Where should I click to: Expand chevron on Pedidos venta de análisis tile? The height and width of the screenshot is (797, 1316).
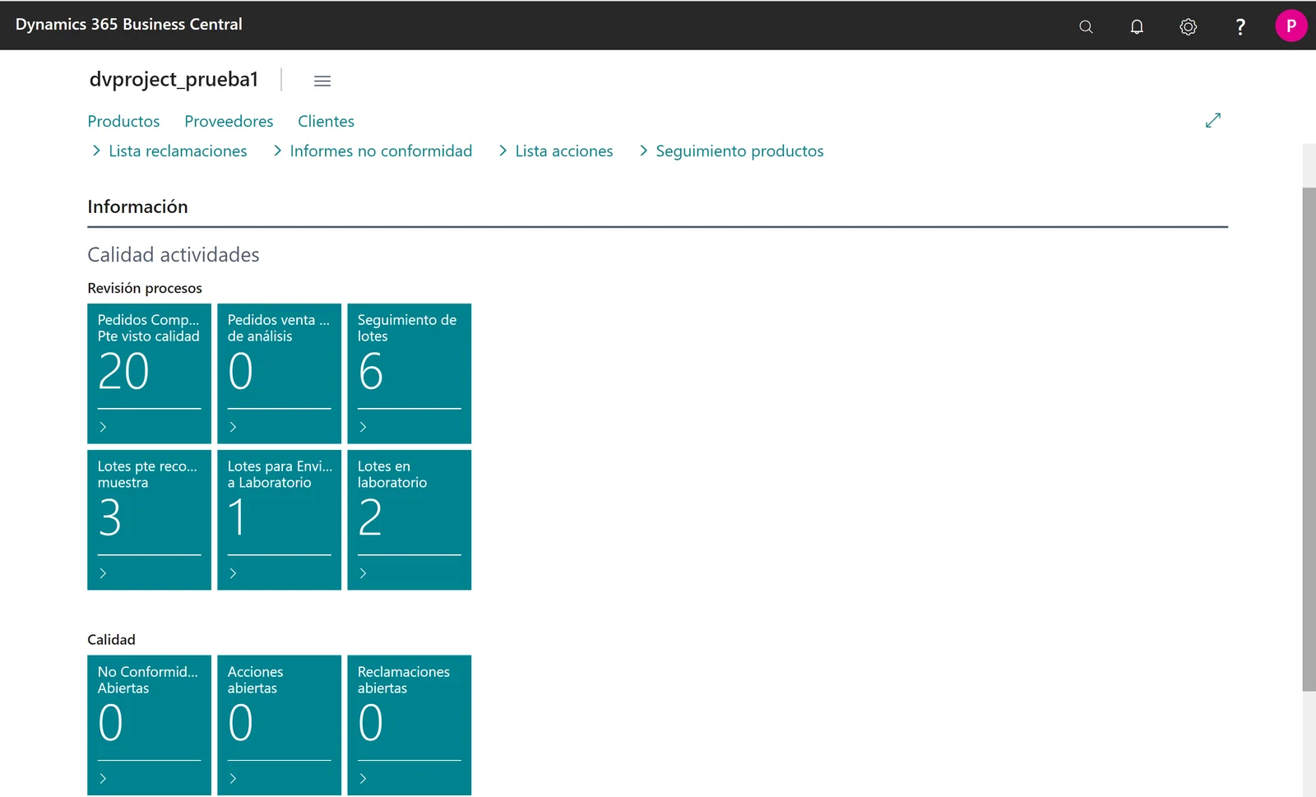coord(233,427)
